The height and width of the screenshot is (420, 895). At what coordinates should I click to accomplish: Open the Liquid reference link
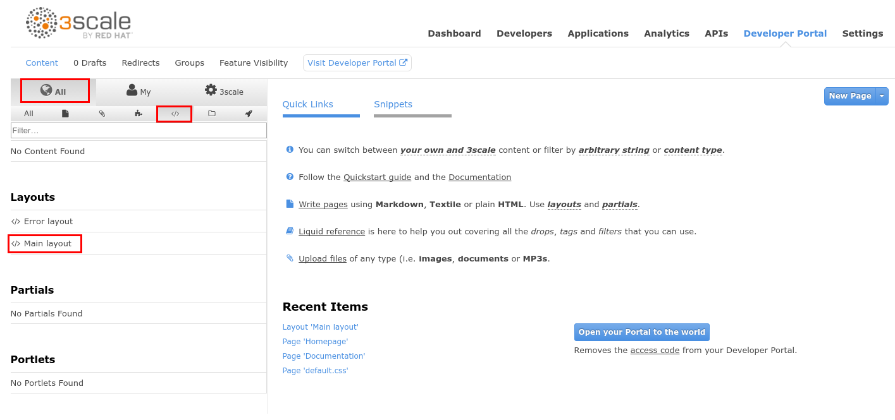(x=331, y=232)
